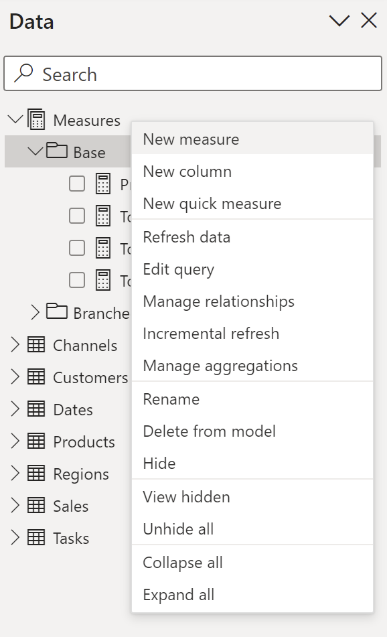This screenshot has width=387, height=637.
Task: Check the first measure checkbox under Base
Action: click(x=77, y=184)
